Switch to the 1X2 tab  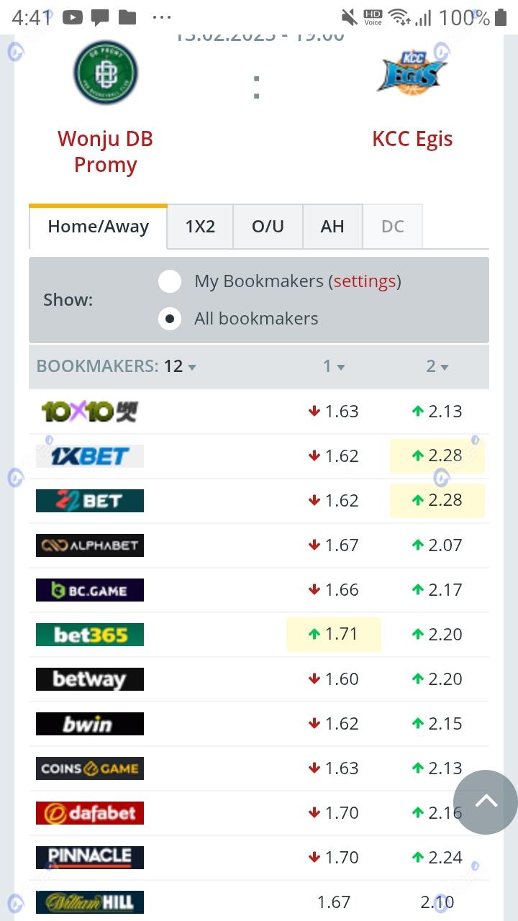(200, 227)
